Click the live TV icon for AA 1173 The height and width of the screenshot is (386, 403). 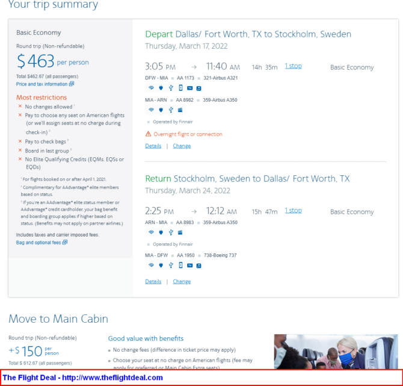tap(189, 89)
